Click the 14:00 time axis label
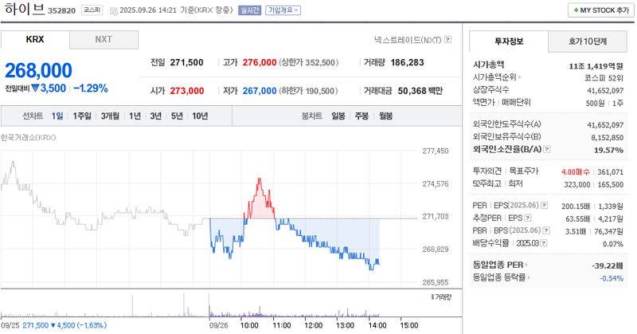This screenshot has width=637, height=334. 377,325
